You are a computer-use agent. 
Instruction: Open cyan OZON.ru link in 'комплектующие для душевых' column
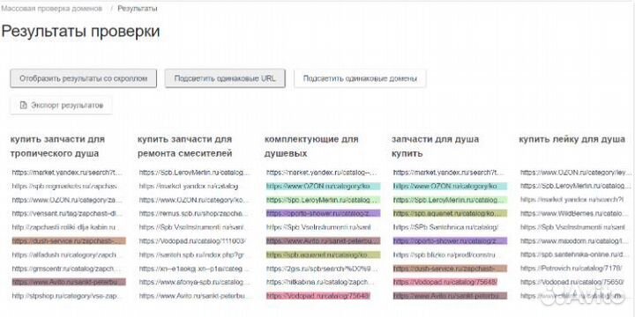tap(323, 187)
